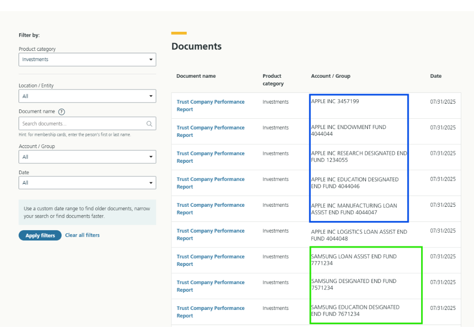474x327 pixels.
Task: Select APPLE INC RESEARCH DESIGNATED END FUND 1234055
Action: point(359,156)
